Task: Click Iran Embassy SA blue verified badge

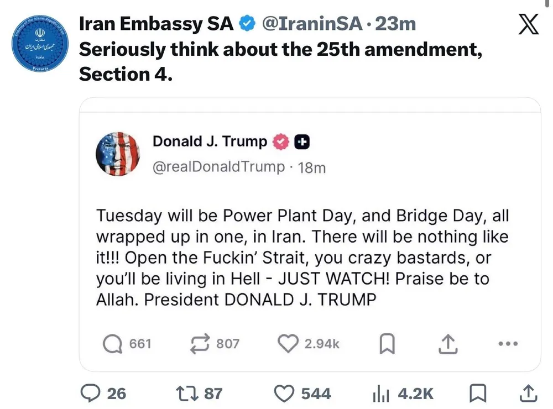Action: pos(246,23)
